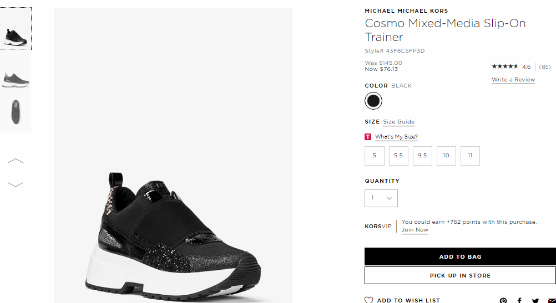Click the heart wish list icon
The height and width of the screenshot is (303, 556).
pos(369,300)
